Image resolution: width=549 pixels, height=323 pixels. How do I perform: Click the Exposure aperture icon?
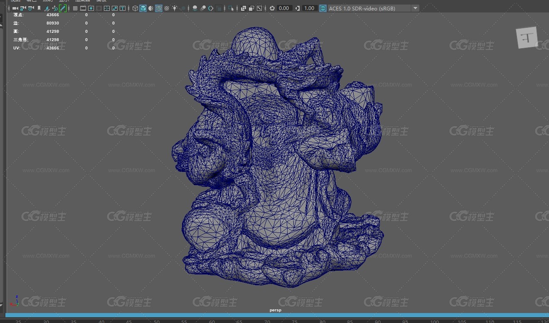pyautogui.click(x=272, y=8)
